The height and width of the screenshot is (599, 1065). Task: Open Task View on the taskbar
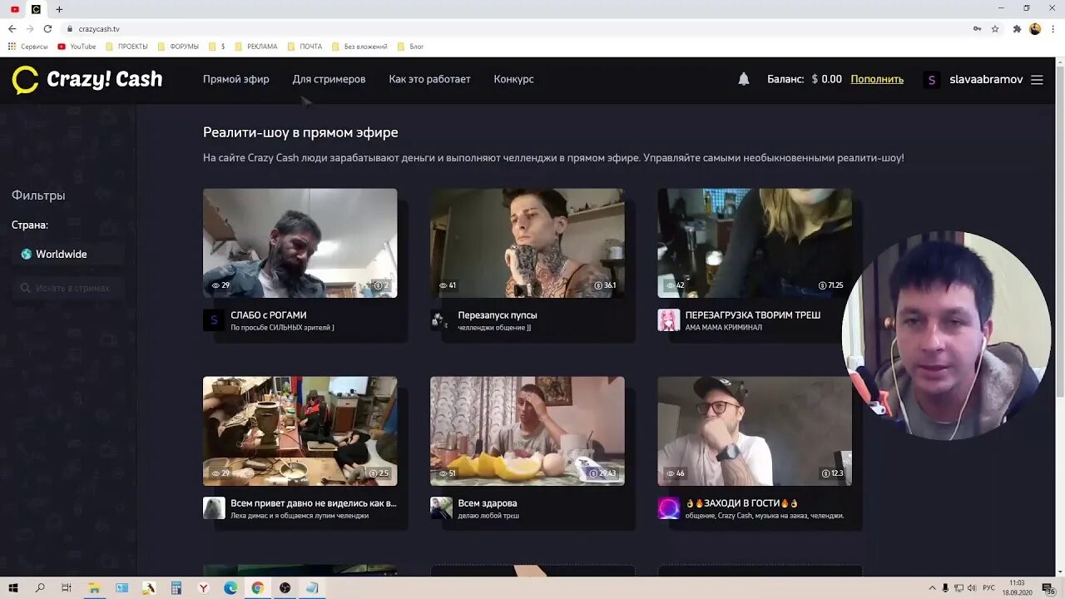tap(67, 588)
